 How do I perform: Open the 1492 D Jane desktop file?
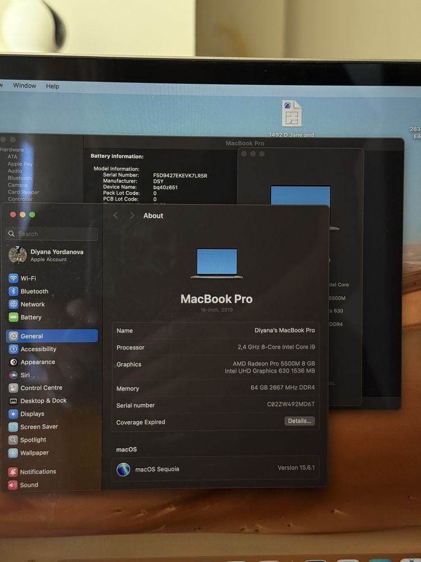pyautogui.click(x=291, y=118)
